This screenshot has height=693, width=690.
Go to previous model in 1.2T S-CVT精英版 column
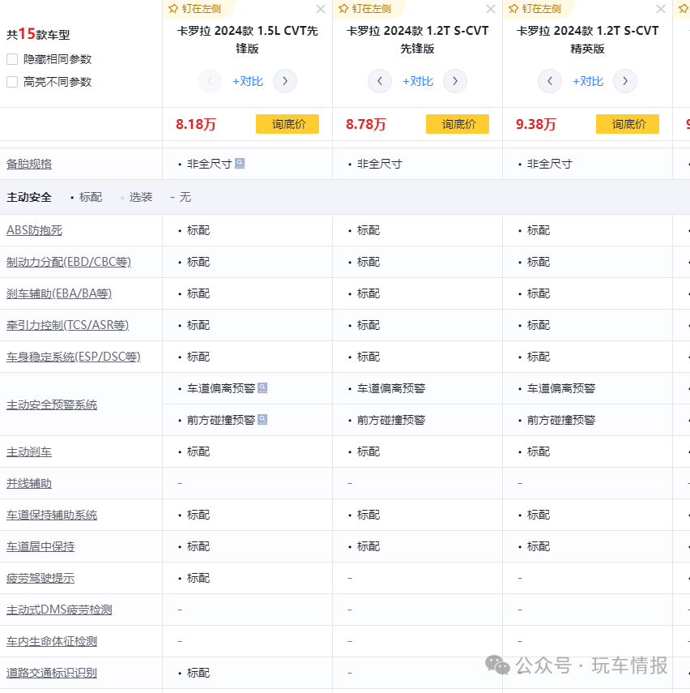(550, 81)
